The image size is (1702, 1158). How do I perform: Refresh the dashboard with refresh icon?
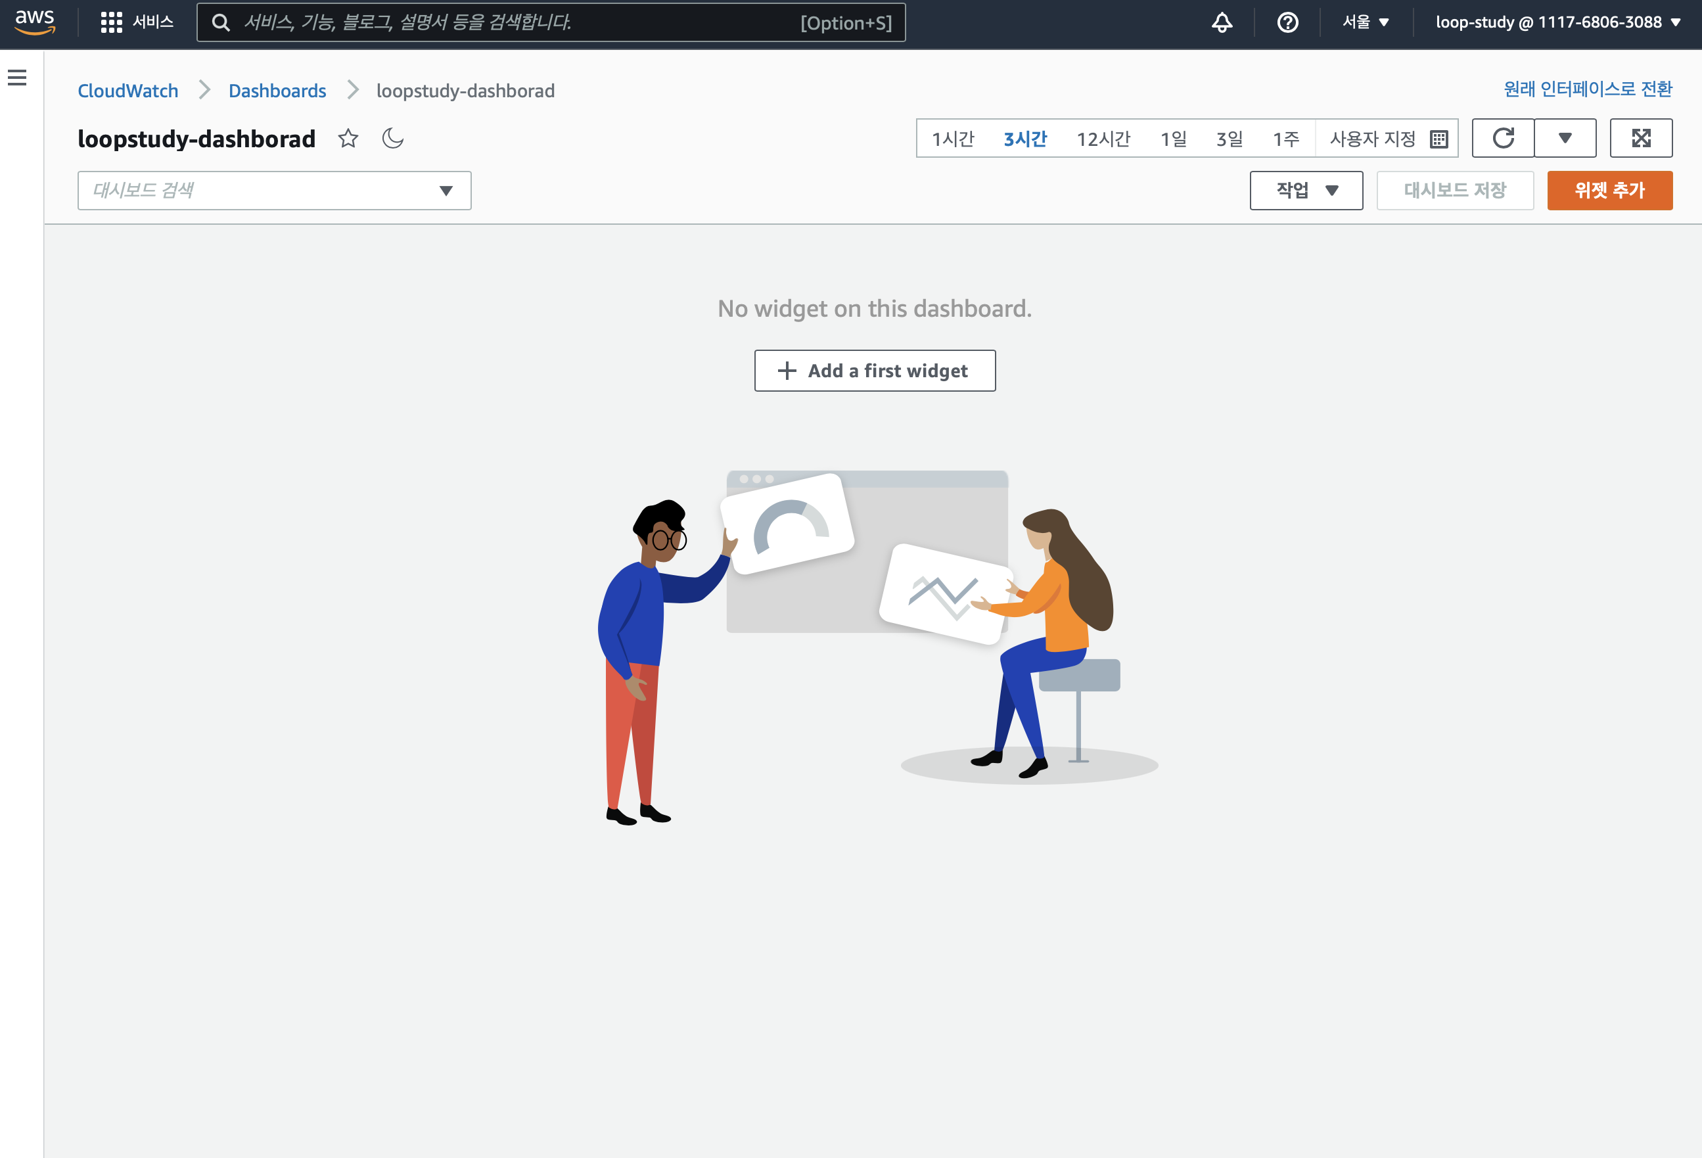pos(1503,139)
